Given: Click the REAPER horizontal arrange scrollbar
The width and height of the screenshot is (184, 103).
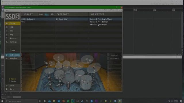Looking at the screenshot, I should (149, 54).
